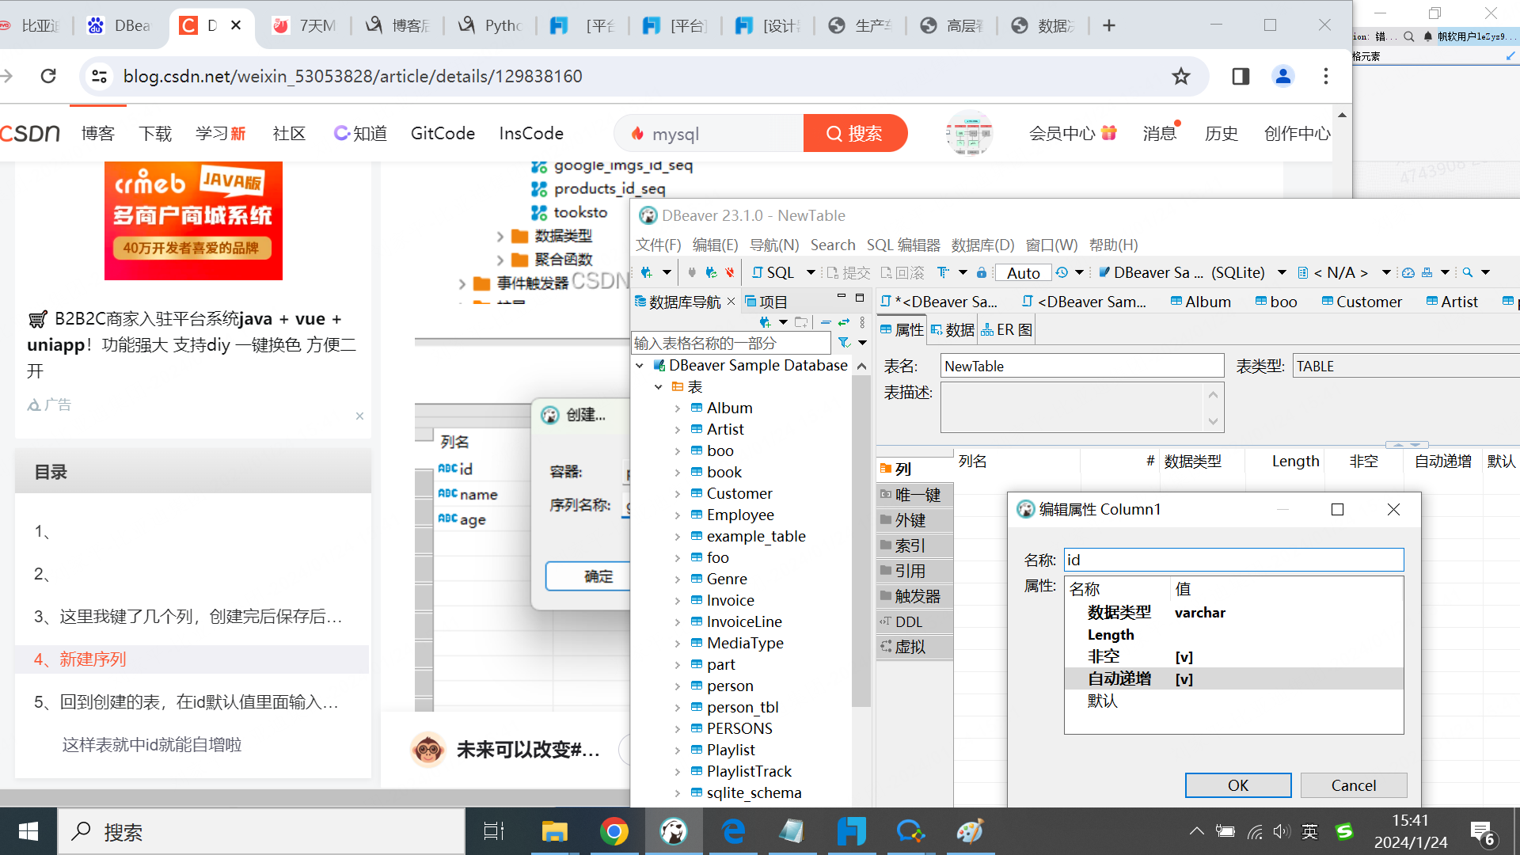Open the SQL 编辑器 menu
1520x855 pixels.
(x=903, y=245)
